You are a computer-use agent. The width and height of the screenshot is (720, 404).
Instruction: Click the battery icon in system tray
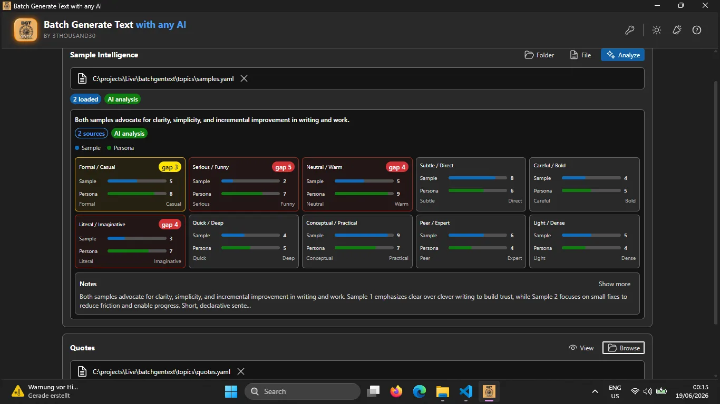click(661, 391)
